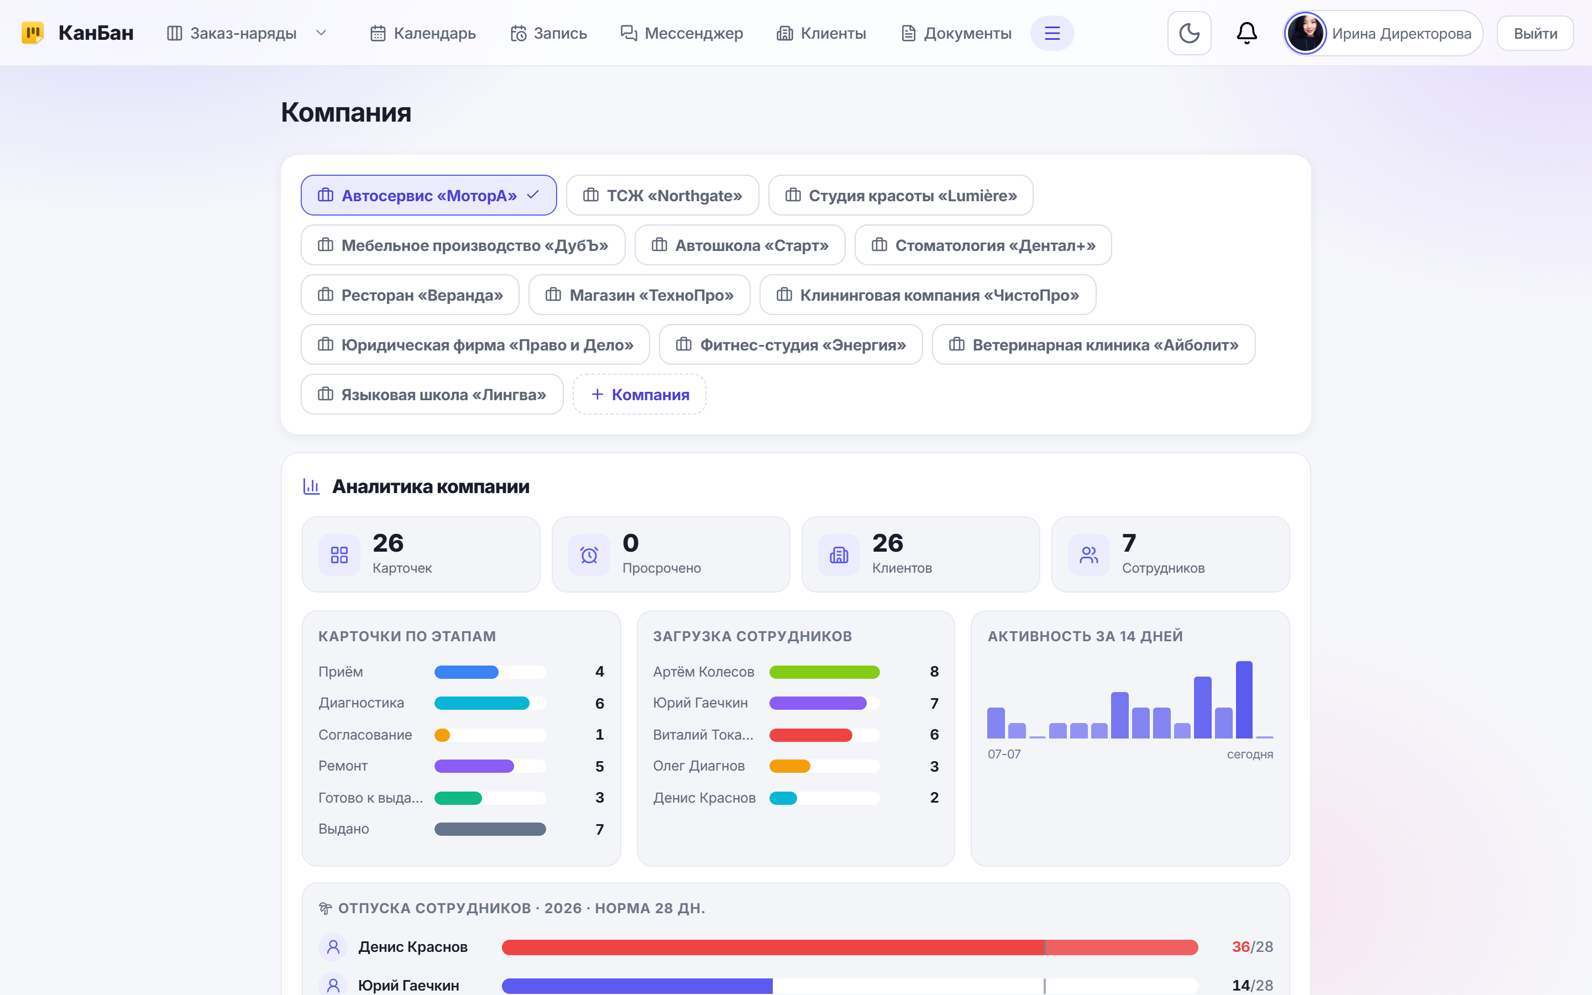Add a new company with + Компания
Viewport: 1592px width, 995px height.
point(640,394)
